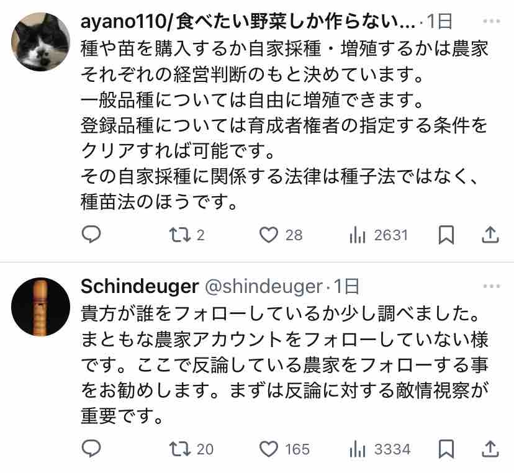Open the recorder flute profile picture
This screenshot has height=473, width=514.
point(41,307)
